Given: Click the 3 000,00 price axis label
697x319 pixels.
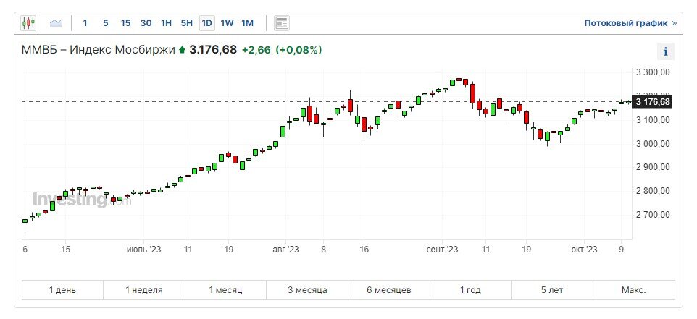Looking at the screenshot, I should (653, 144).
